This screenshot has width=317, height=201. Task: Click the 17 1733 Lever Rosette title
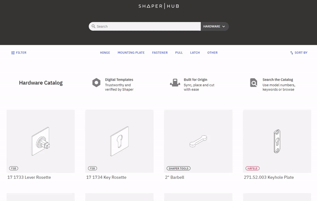[x=29, y=177]
